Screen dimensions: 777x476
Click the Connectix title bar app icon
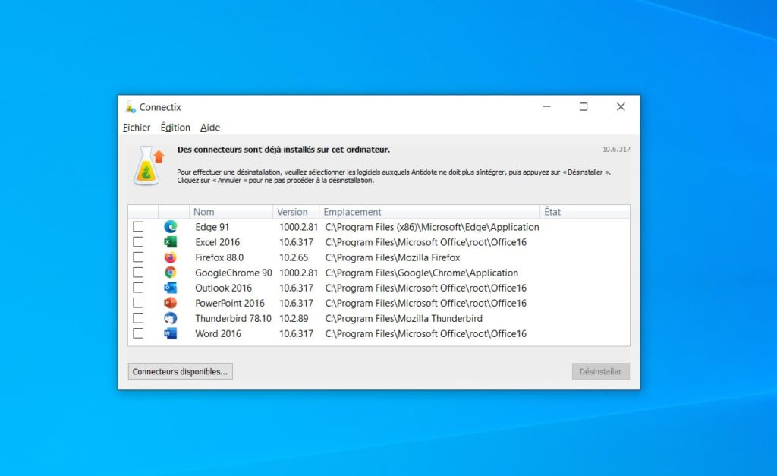pyautogui.click(x=131, y=107)
